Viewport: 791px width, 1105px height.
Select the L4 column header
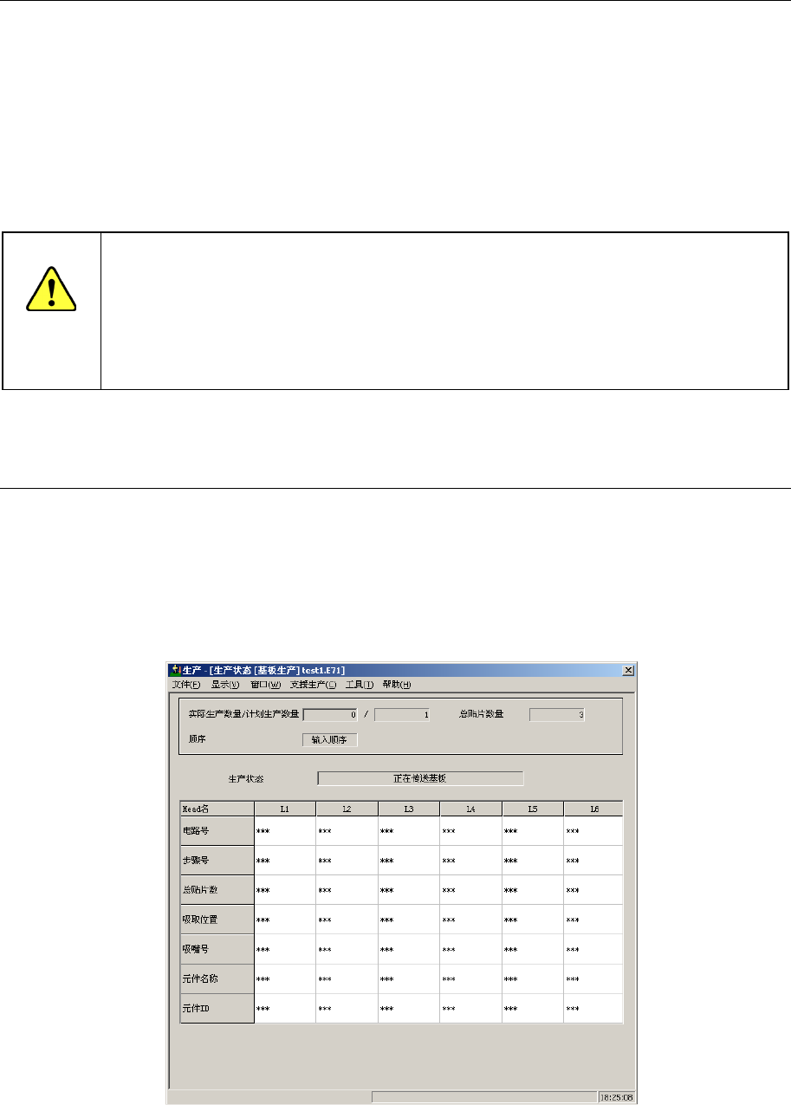coord(471,809)
